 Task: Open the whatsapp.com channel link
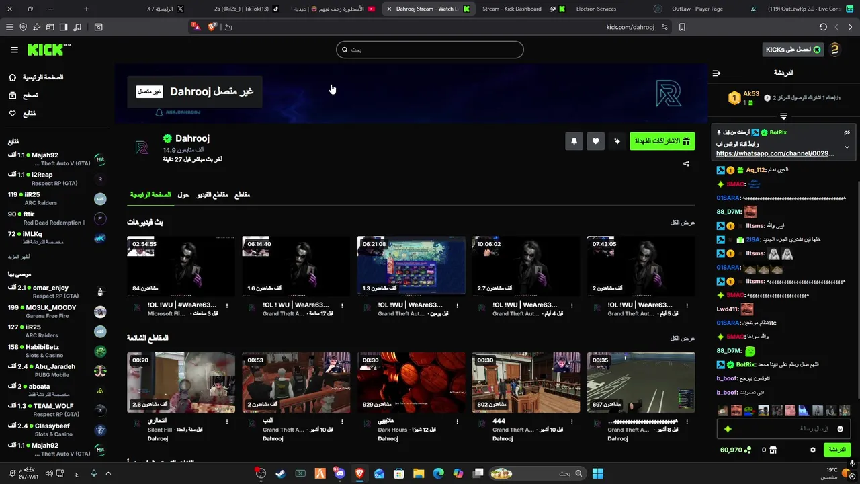coord(775,153)
